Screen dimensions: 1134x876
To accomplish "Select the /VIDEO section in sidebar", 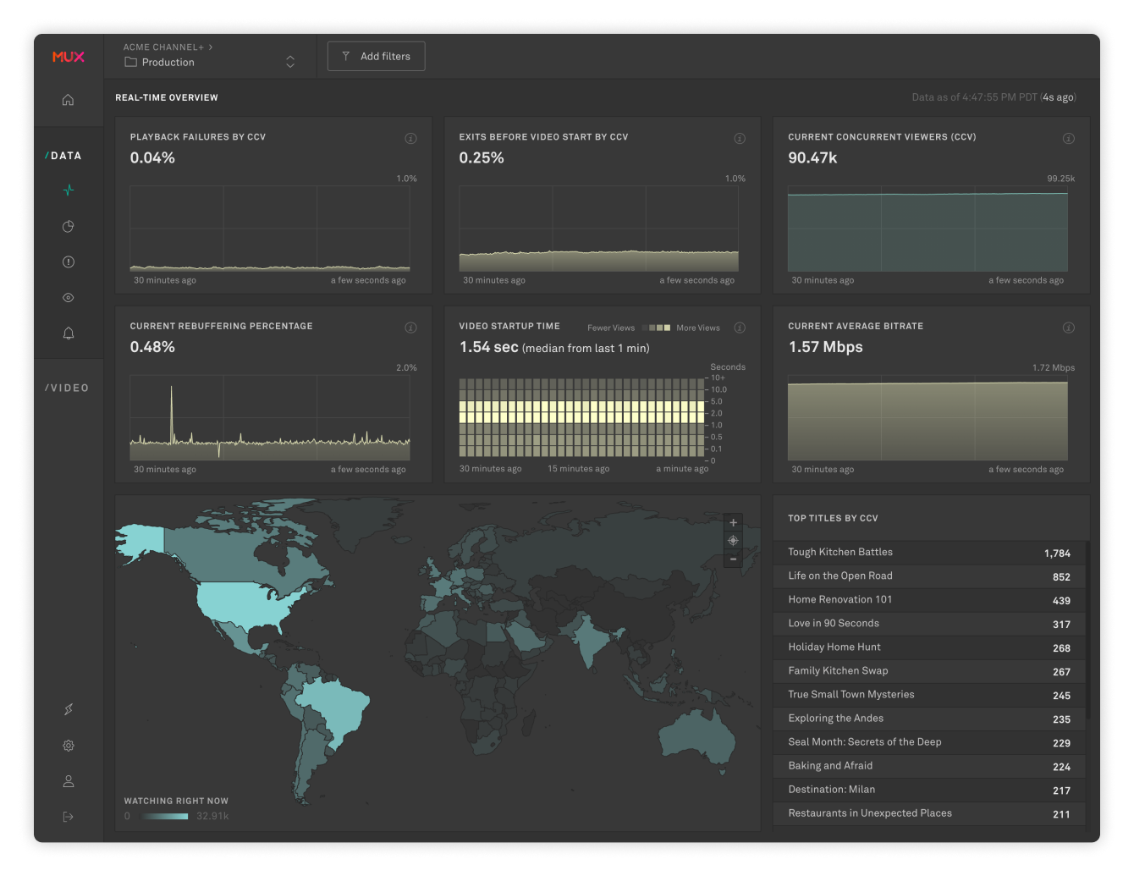I will pos(67,388).
